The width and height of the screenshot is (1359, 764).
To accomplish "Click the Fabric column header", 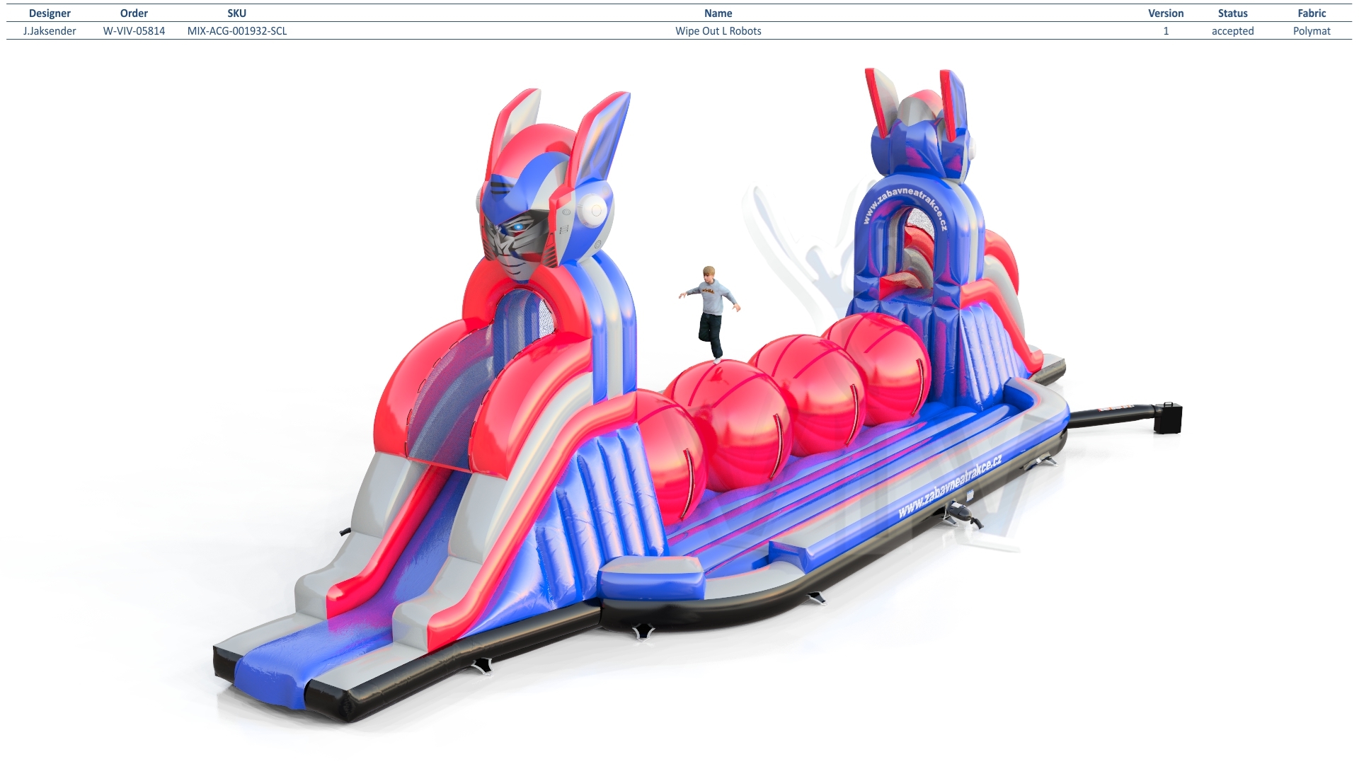I will [1312, 13].
